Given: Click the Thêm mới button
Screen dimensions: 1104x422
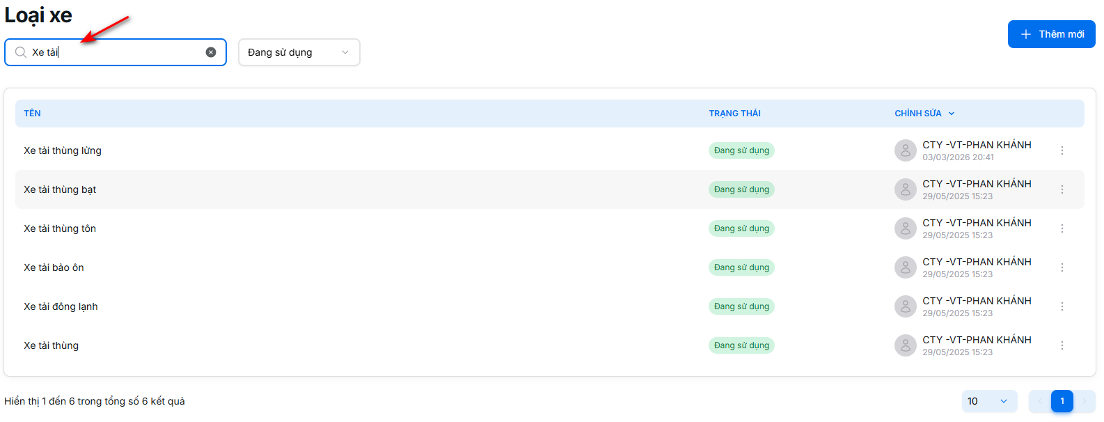Looking at the screenshot, I should (1051, 34).
